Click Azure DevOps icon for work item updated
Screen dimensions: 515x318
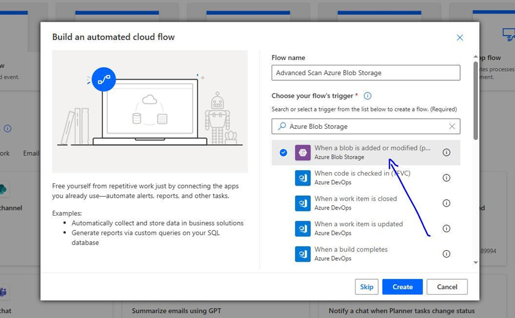click(x=302, y=228)
